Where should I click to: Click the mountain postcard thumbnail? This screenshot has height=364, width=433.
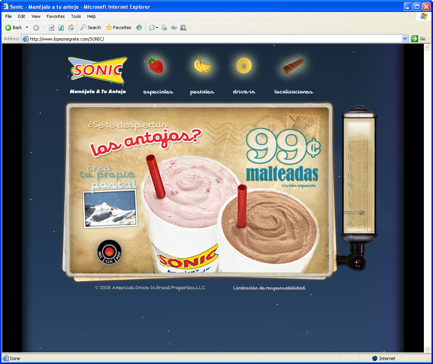111,209
